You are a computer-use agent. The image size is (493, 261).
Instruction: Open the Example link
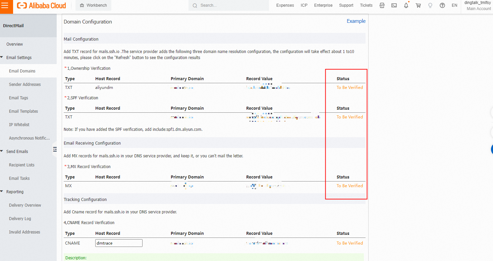(356, 21)
